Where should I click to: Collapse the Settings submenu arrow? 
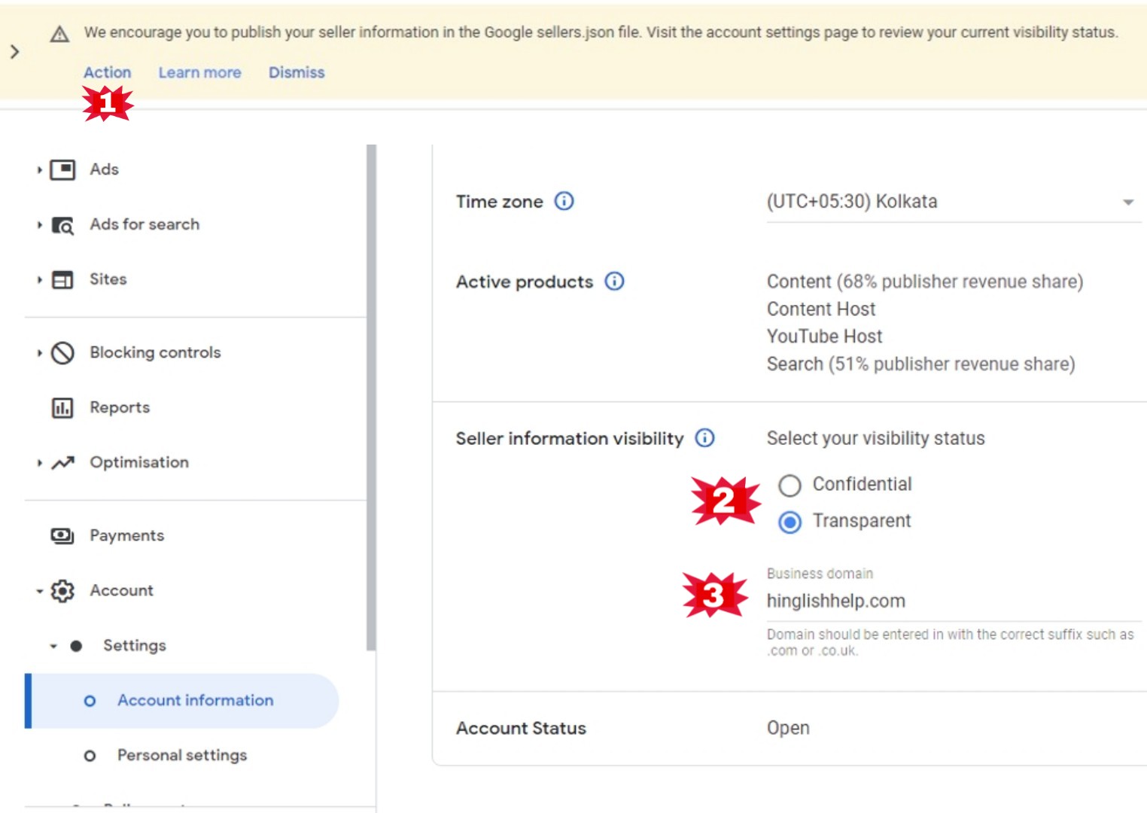coord(53,646)
